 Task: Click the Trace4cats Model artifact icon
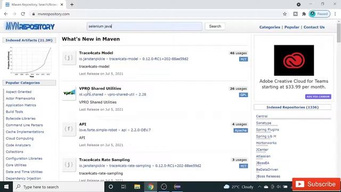(x=69, y=58)
